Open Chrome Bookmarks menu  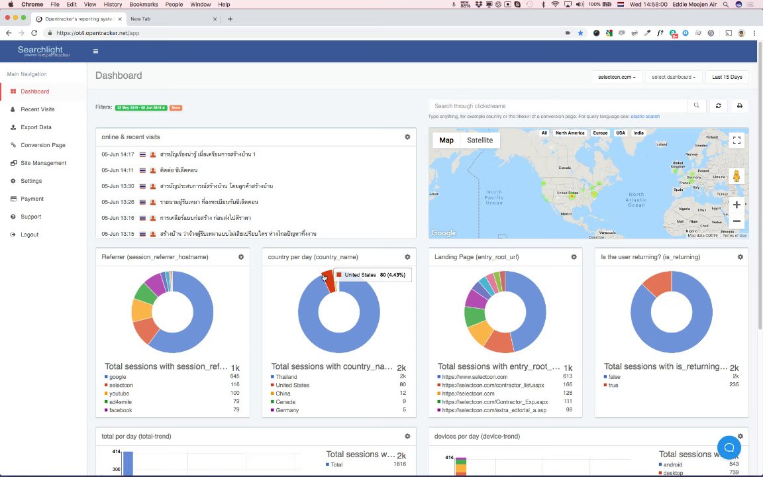(144, 5)
